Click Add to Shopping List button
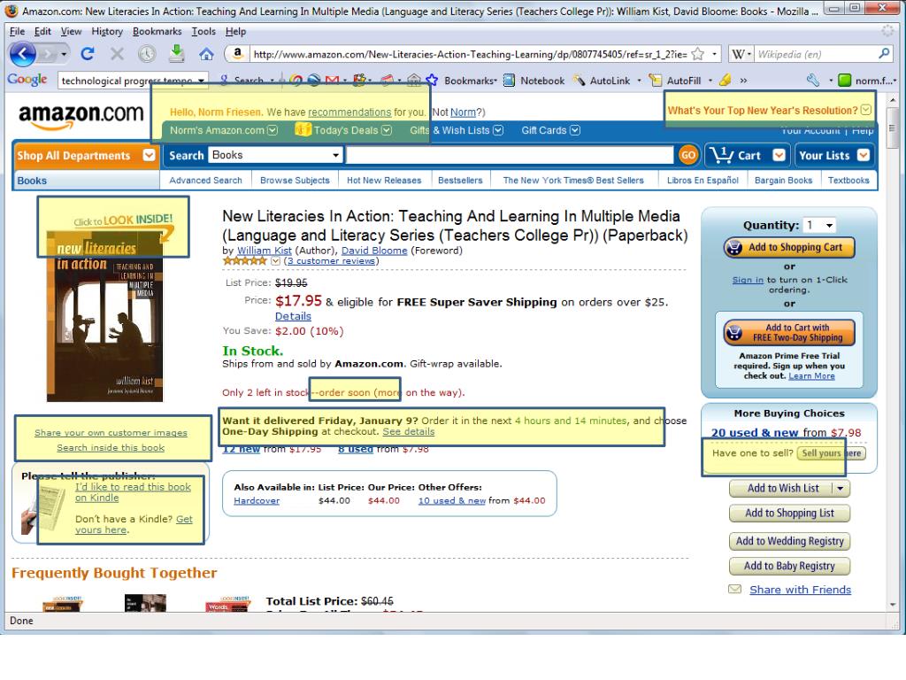906x680 pixels. point(789,513)
